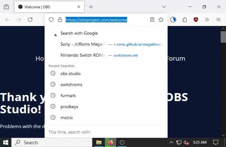Click the clock icon beside furmark
The height and width of the screenshot is (147, 226).
click(53, 95)
